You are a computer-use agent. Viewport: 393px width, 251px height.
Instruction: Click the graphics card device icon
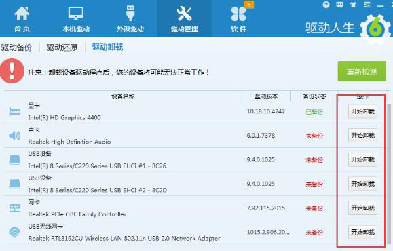coord(14,111)
